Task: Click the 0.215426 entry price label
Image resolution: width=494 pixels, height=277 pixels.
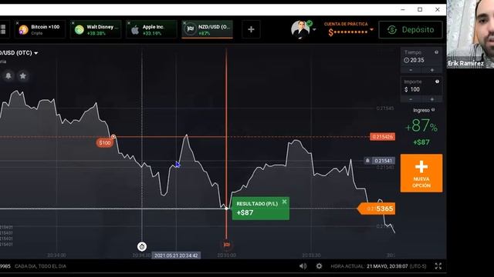Action: 383,137
